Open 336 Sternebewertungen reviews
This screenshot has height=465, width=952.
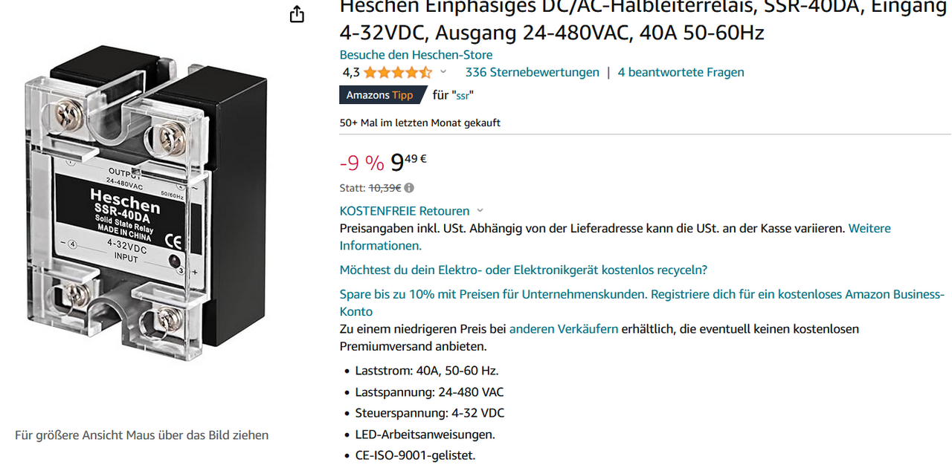pyautogui.click(x=532, y=72)
